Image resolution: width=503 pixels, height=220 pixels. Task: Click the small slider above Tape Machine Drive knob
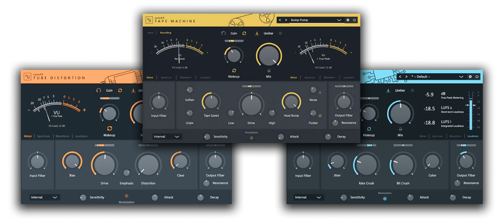click(251, 86)
